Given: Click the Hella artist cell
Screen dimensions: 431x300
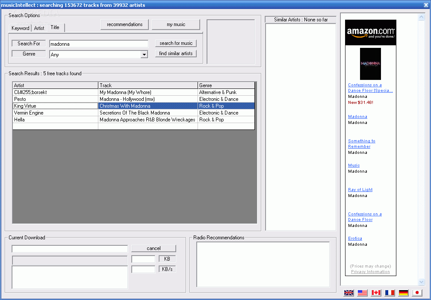Looking at the screenshot, I should pyautogui.click(x=55, y=120).
